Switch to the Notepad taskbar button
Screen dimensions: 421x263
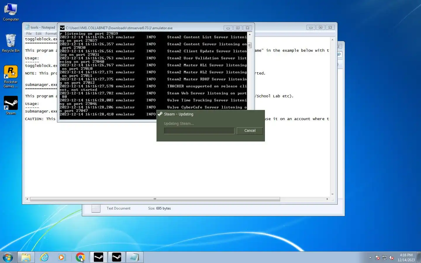tap(135, 257)
